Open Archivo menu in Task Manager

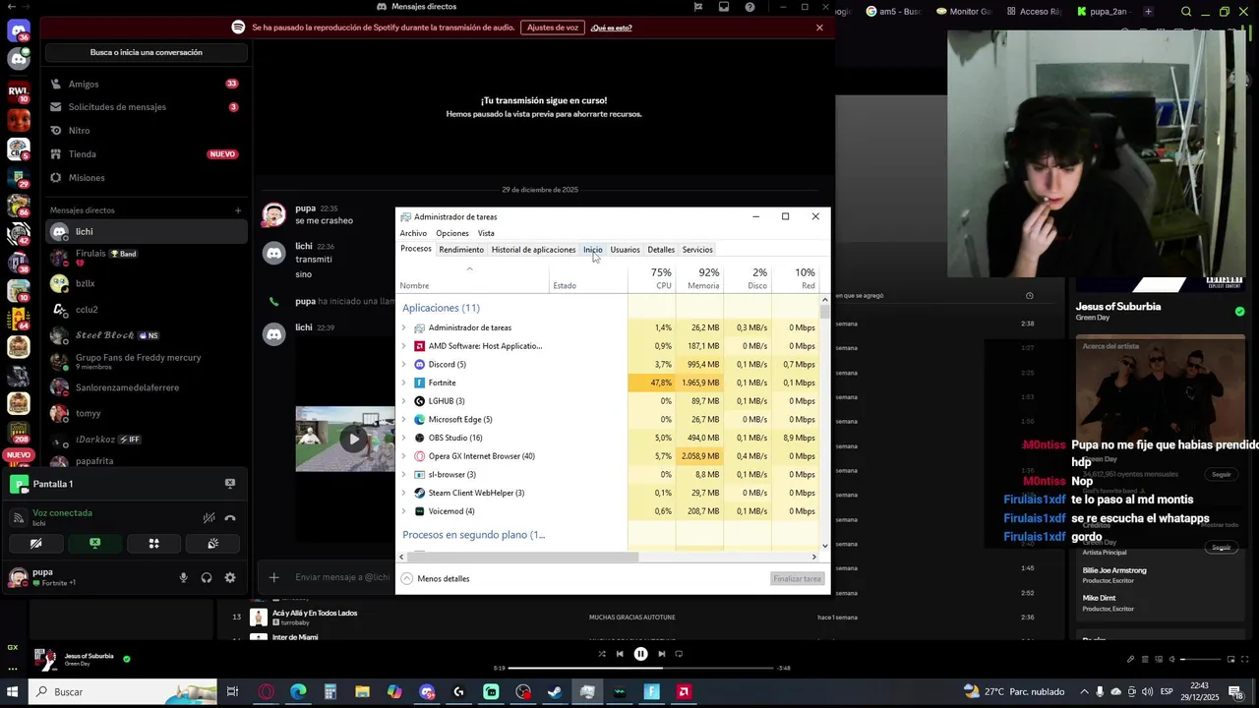[x=413, y=233]
